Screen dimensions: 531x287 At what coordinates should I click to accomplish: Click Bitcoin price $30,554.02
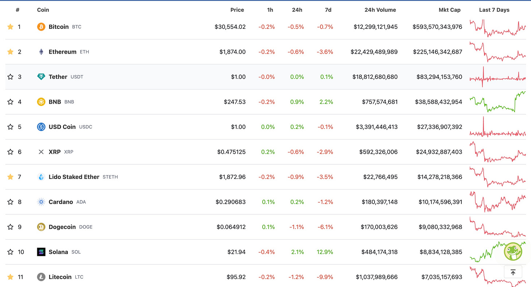point(230,27)
